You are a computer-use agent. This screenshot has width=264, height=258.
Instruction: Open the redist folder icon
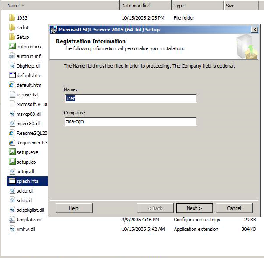click(x=12, y=28)
